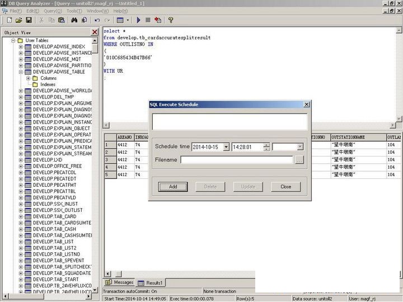Click the schedule list box area

coord(229,121)
